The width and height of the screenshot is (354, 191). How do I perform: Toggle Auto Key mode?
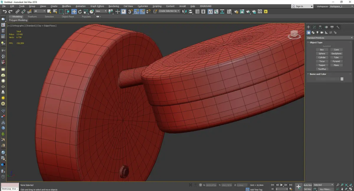[x=308, y=185]
